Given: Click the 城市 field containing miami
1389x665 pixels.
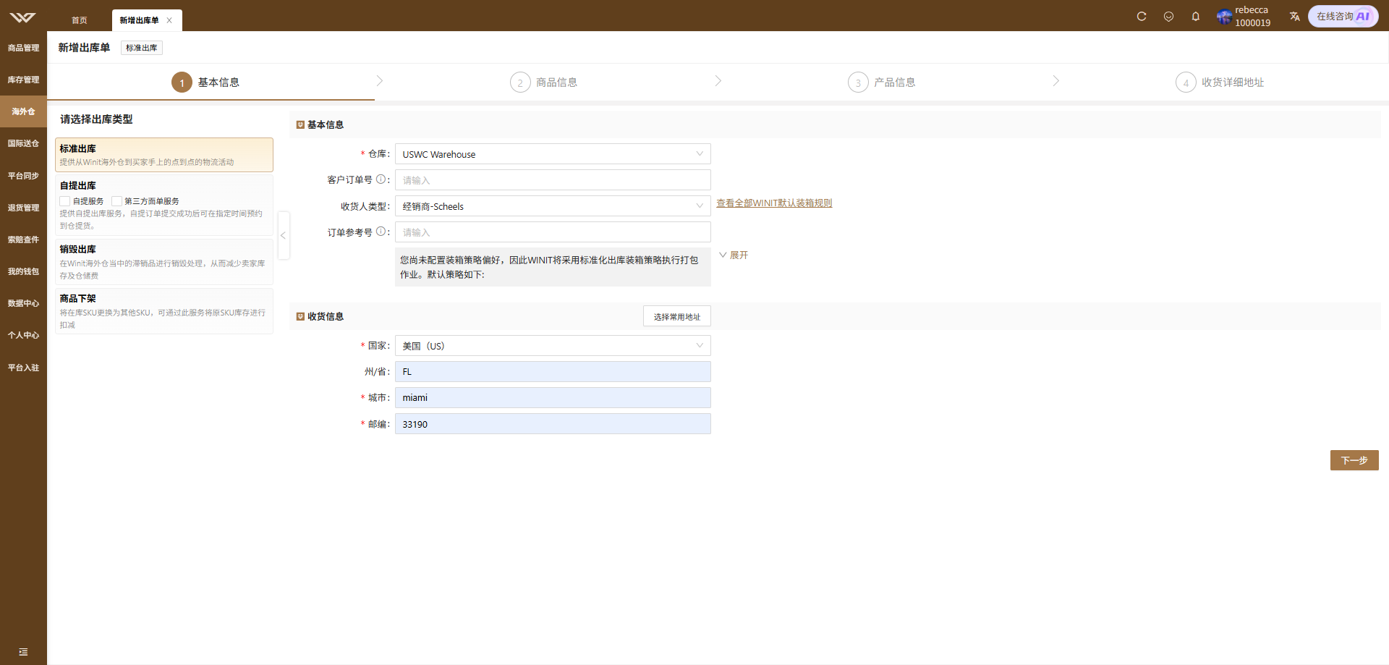Looking at the screenshot, I should [553, 398].
